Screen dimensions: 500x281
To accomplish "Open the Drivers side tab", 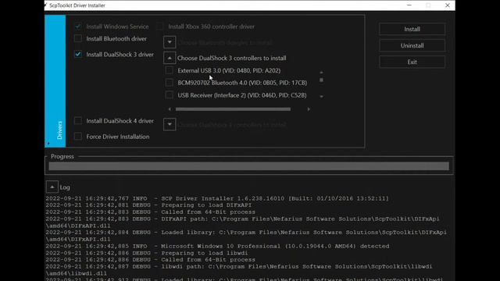I will point(55,81).
